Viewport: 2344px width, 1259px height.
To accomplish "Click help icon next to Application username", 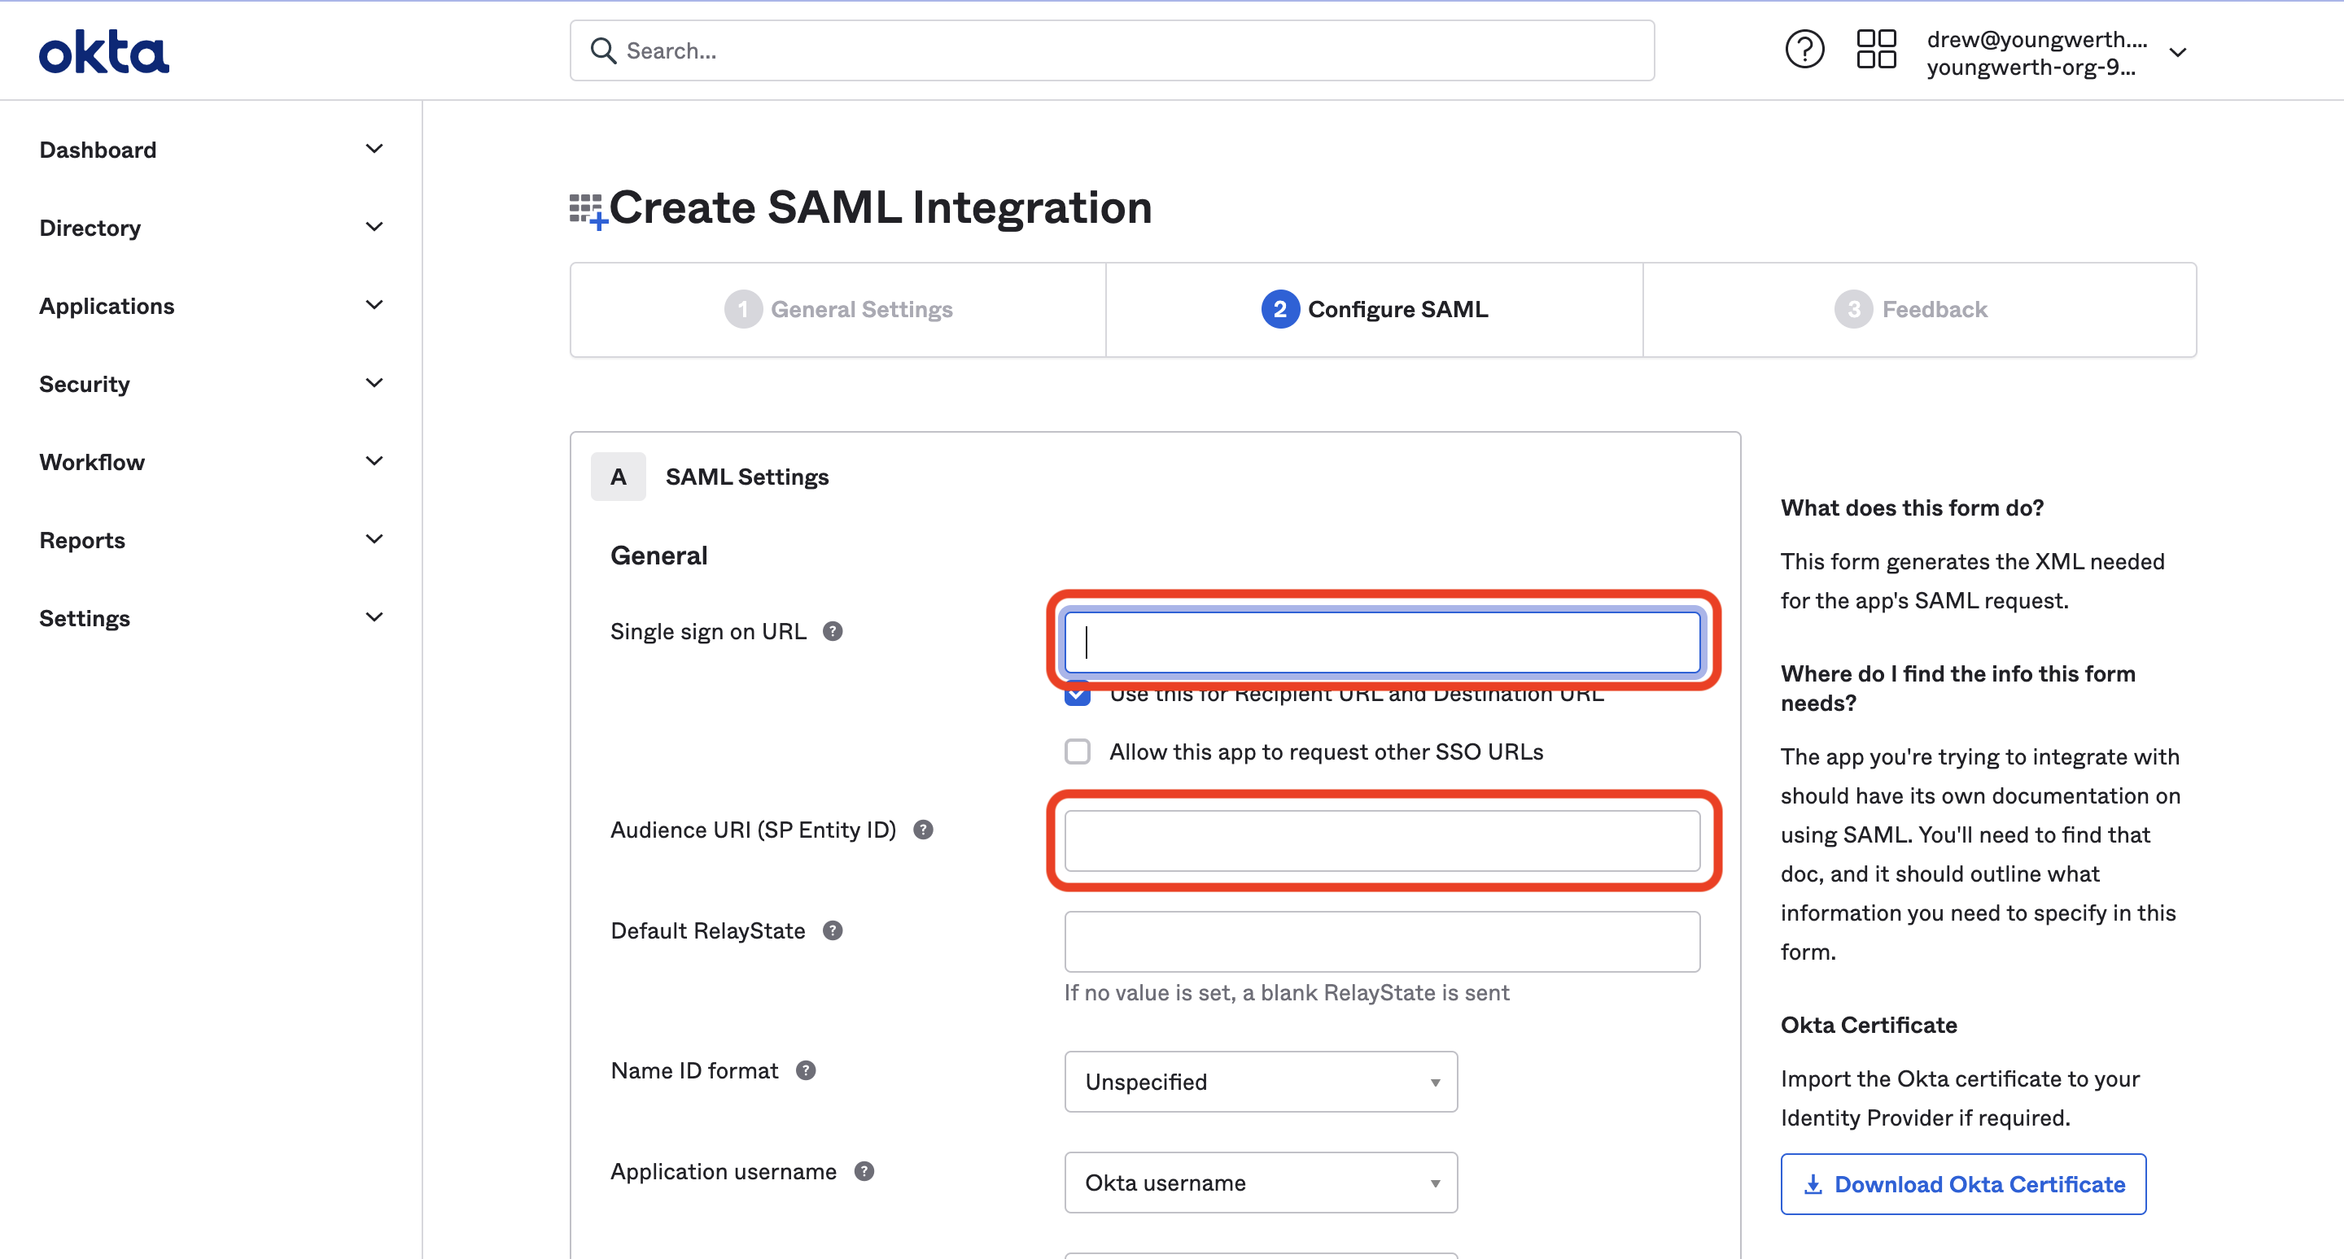I will click(x=864, y=1171).
